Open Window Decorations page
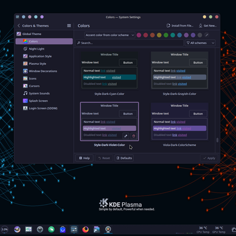This screenshot has width=236, height=236. [44, 71]
